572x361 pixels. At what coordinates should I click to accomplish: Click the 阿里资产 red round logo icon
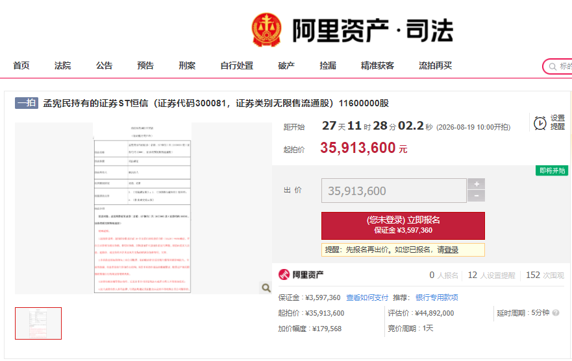coord(284,275)
